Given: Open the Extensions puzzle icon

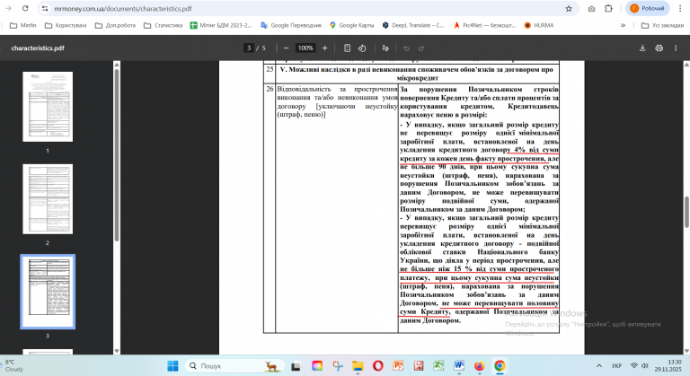Looking at the screenshot, I should [608, 8].
